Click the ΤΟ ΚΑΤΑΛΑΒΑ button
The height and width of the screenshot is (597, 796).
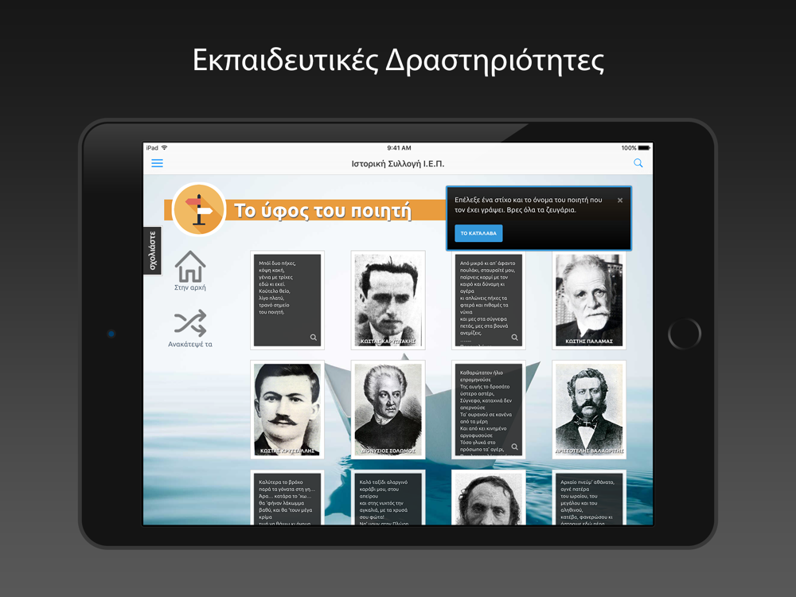[478, 233]
